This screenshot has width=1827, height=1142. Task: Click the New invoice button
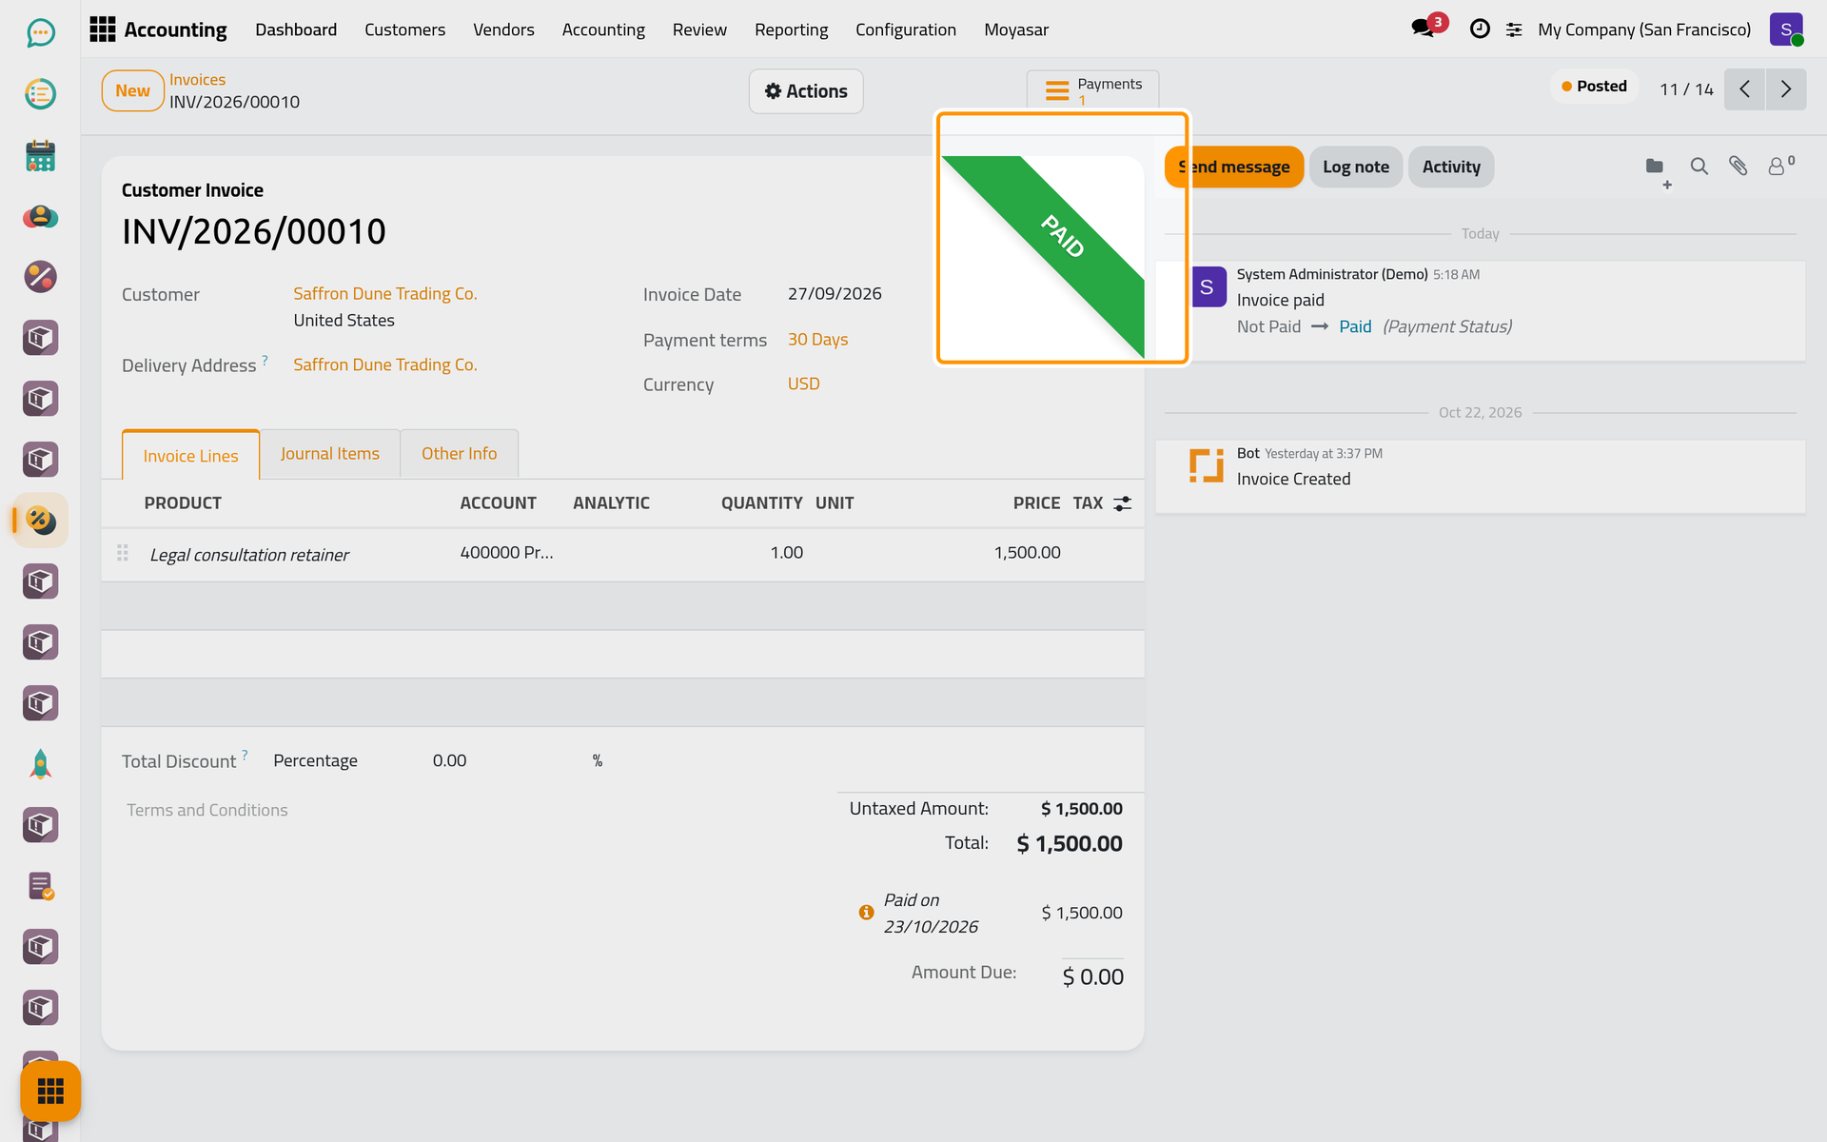coord(132,90)
